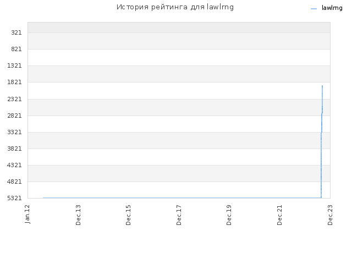Click the 2821 y-axis label

pyautogui.click(x=15, y=116)
